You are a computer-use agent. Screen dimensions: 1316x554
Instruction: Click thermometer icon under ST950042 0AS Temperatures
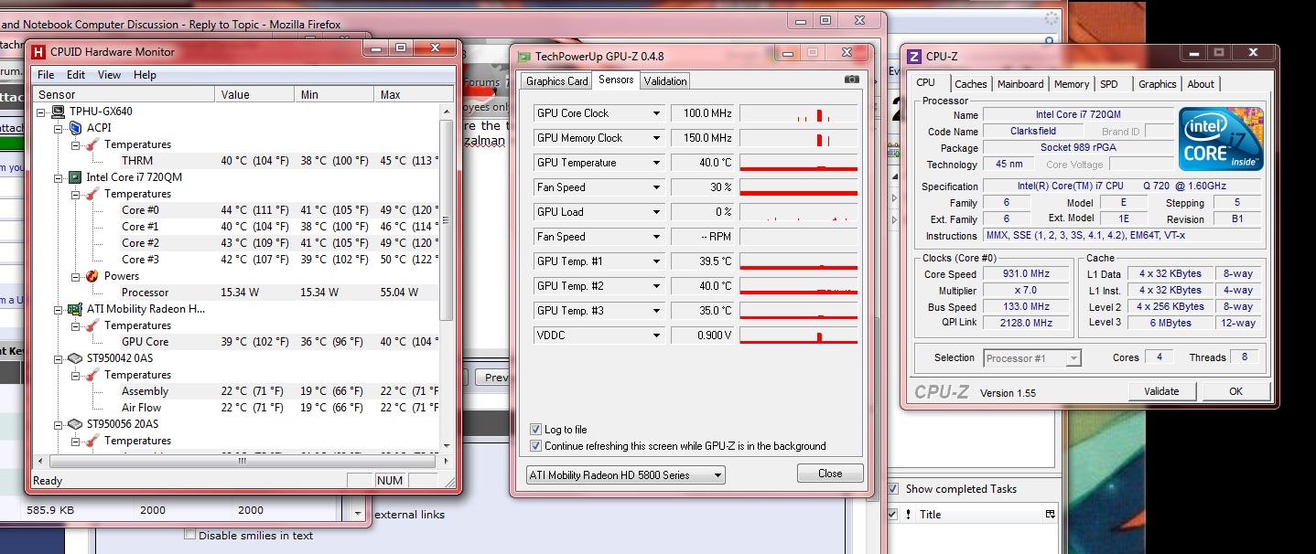click(x=92, y=375)
